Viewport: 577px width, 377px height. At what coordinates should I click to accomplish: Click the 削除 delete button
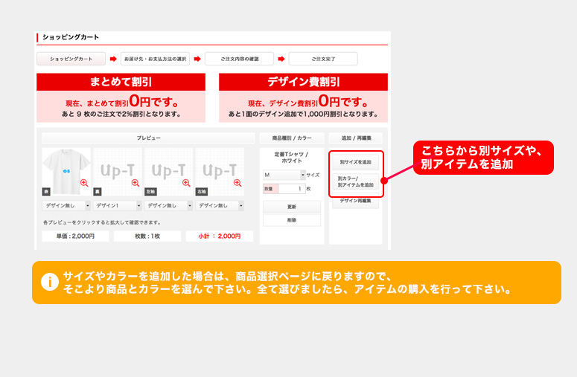tap(292, 220)
